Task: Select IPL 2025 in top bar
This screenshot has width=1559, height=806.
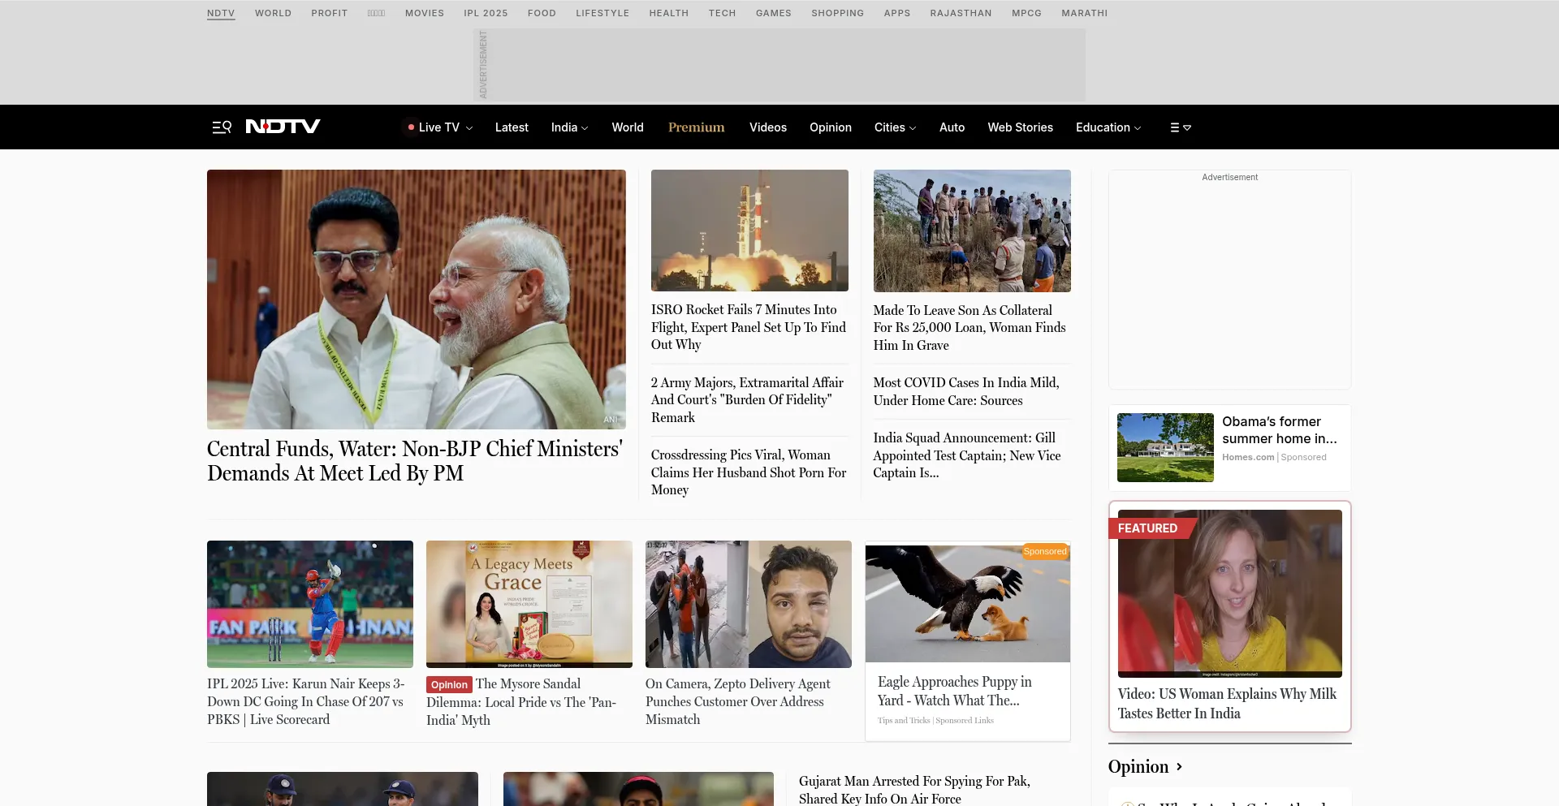Action: click(x=486, y=13)
